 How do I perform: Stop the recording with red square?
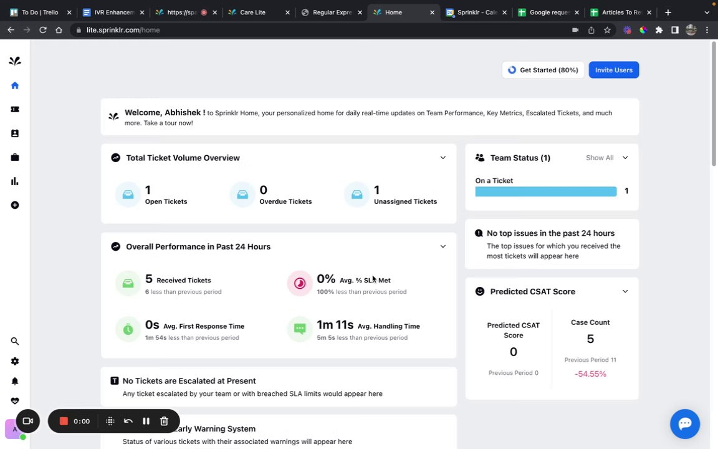pyautogui.click(x=64, y=421)
